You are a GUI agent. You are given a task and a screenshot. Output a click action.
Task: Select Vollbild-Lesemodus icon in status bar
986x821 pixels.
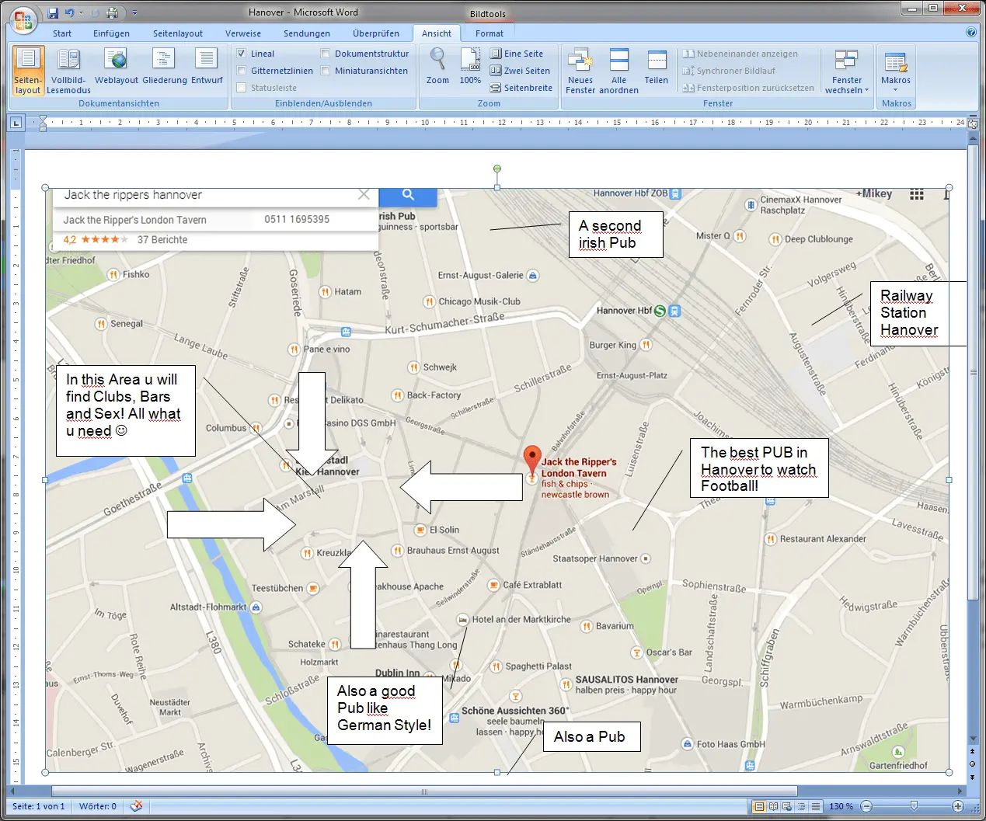774,806
